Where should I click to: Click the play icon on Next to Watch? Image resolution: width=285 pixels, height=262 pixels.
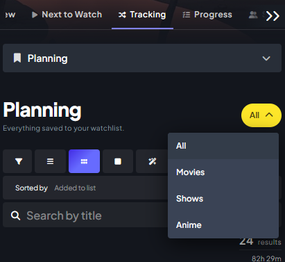35,15
